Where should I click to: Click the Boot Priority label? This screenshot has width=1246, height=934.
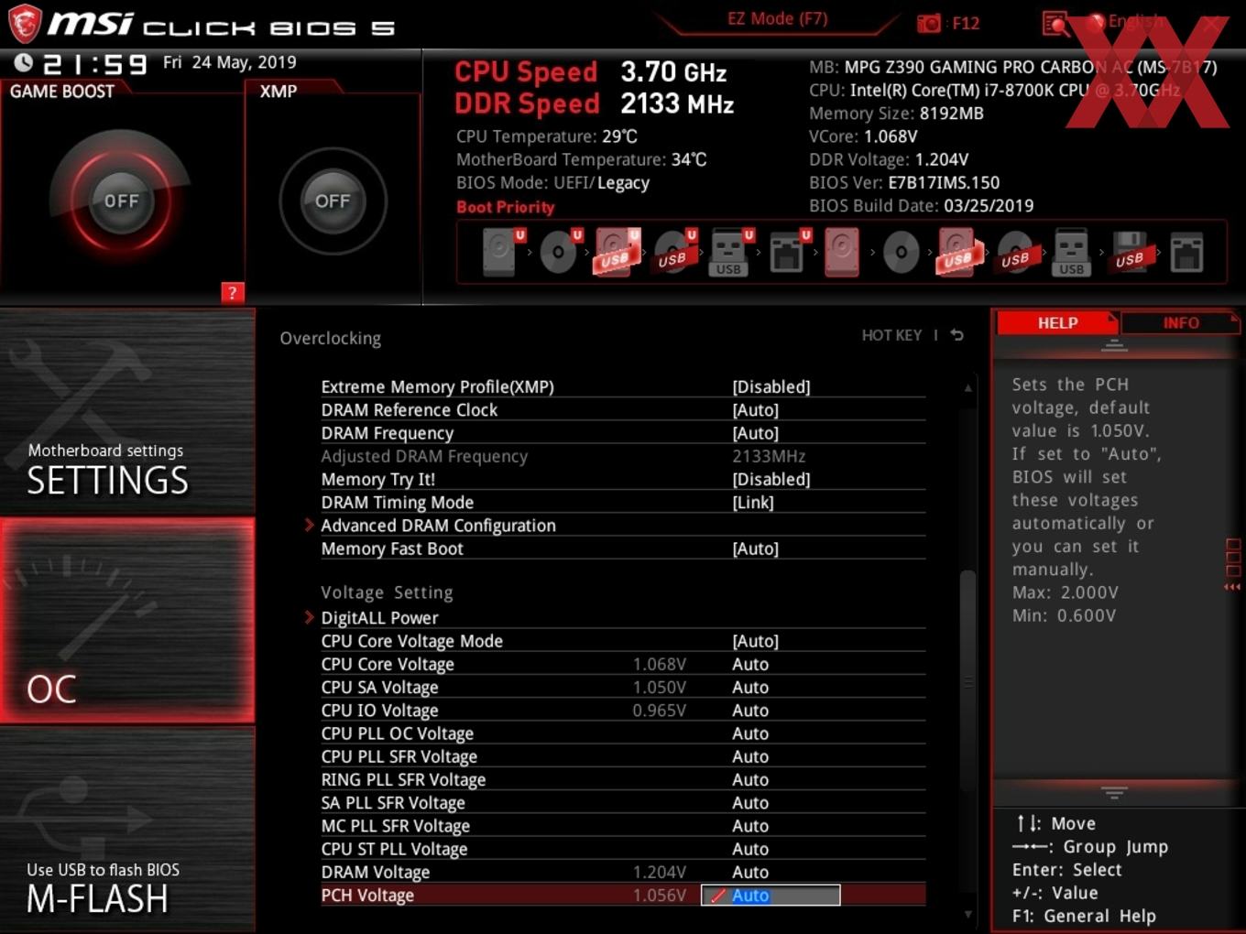pos(506,207)
